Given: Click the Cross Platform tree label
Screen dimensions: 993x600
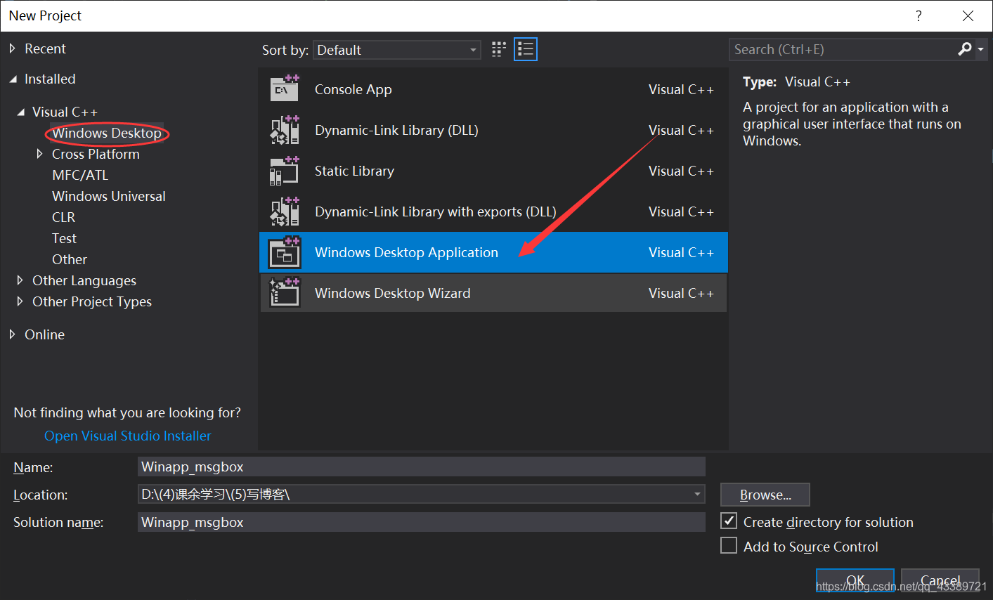Looking at the screenshot, I should point(96,154).
